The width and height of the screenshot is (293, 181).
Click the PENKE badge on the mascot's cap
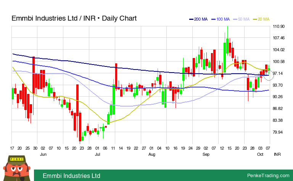17,159
